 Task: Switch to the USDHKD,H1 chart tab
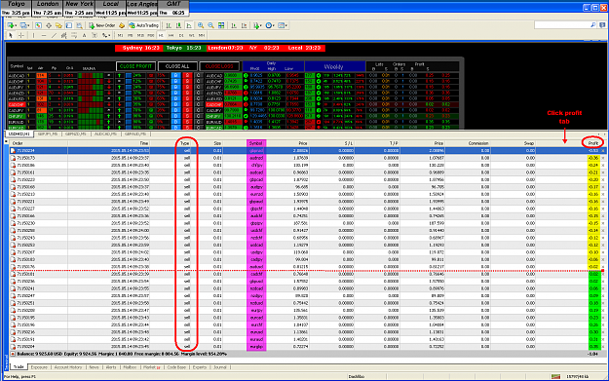tap(19, 134)
